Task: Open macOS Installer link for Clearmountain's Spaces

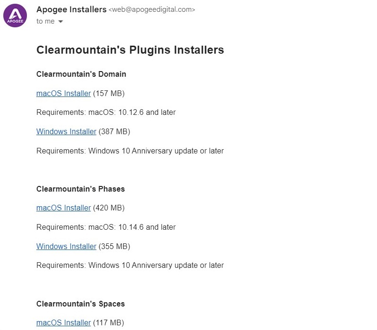Action: (63, 323)
